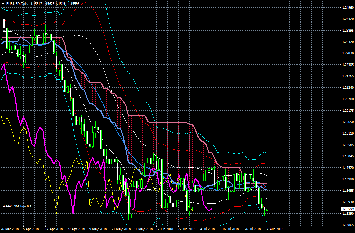Click the one-click trading arrow beside EURUSD

3,4
